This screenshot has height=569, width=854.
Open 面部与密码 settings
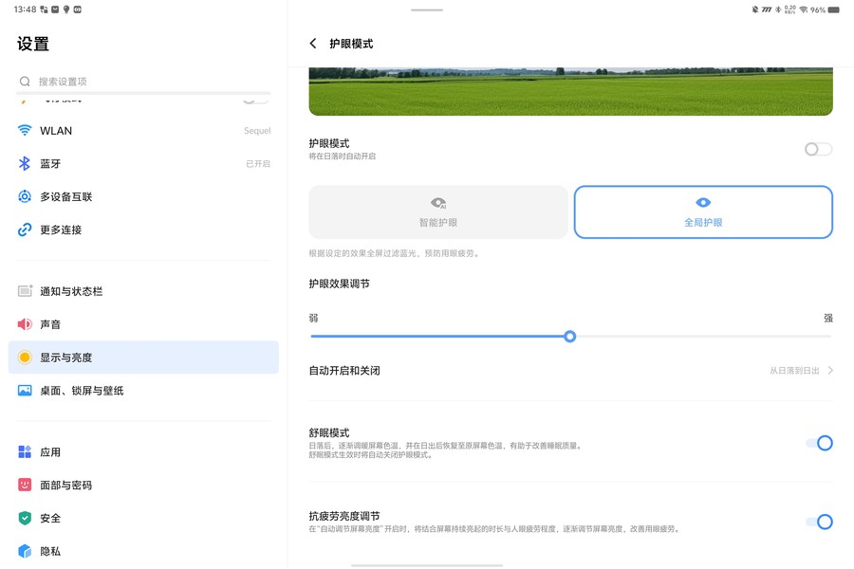click(x=65, y=486)
